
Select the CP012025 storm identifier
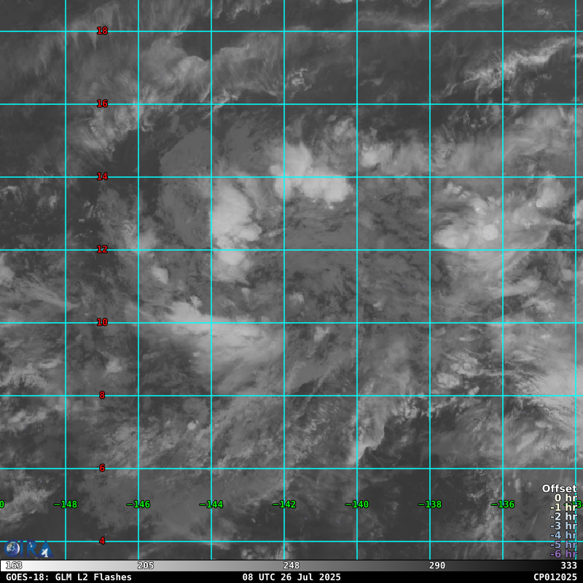pyautogui.click(x=555, y=577)
